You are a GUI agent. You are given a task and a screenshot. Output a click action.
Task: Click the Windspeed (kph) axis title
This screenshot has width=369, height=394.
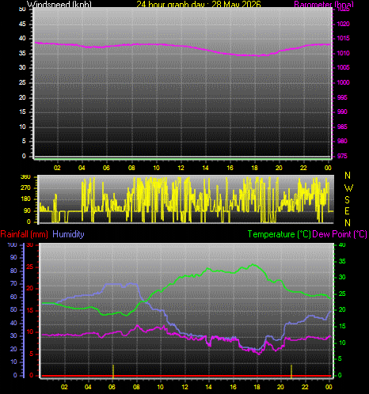tap(59, 4)
